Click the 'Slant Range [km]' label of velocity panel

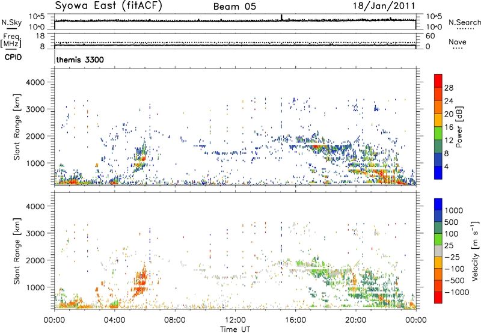pos(17,251)
